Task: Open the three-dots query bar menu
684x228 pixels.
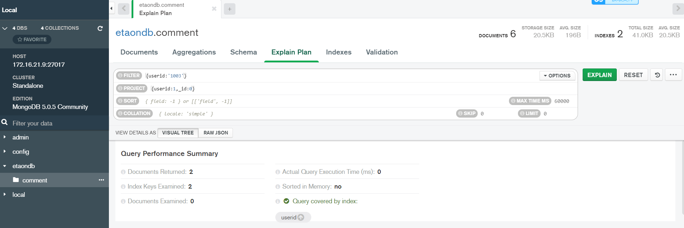Action: [x=673, y=75]
